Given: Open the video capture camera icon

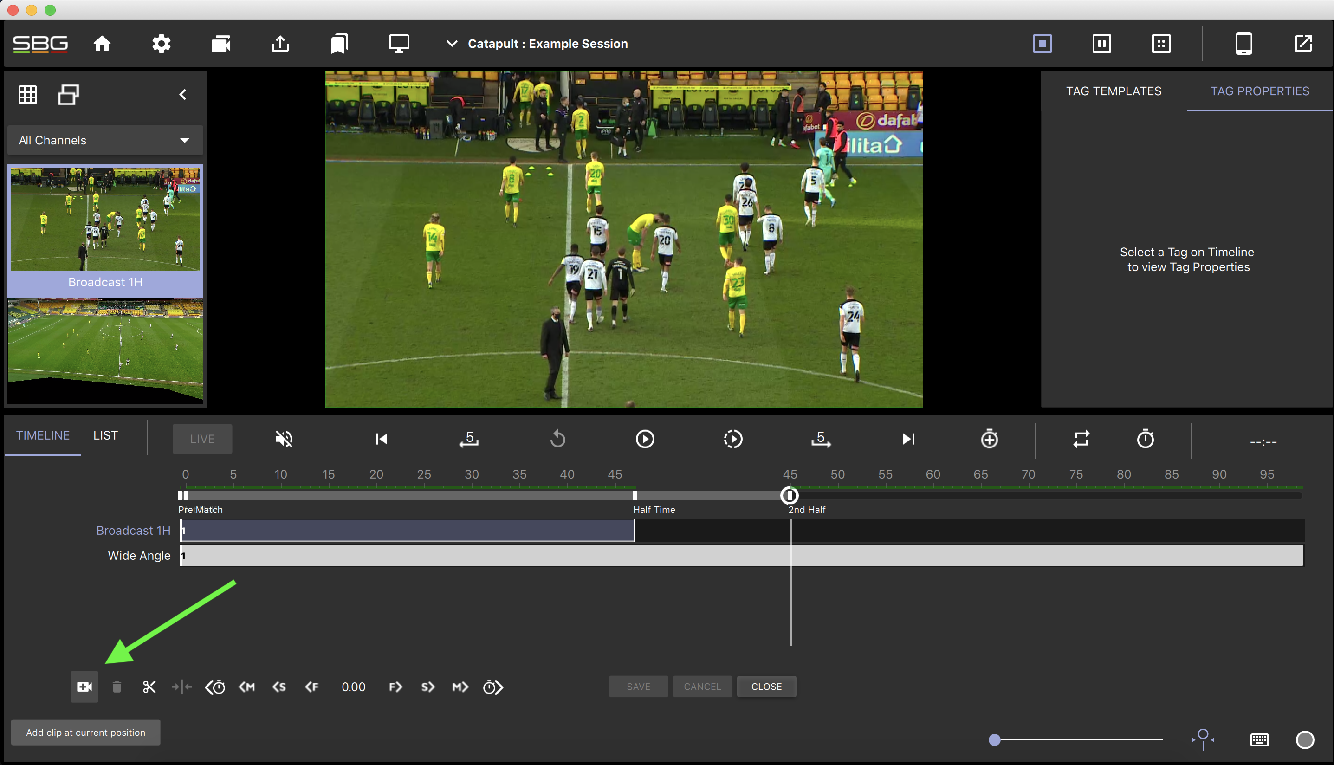Looking at the screenshot, I should tap(221, 44).
